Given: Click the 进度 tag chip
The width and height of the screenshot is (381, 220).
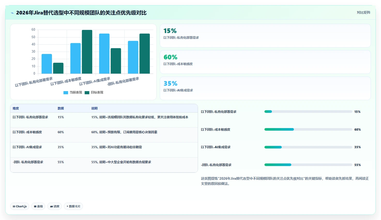Looking at the screenshot, I should pos(55,206).
